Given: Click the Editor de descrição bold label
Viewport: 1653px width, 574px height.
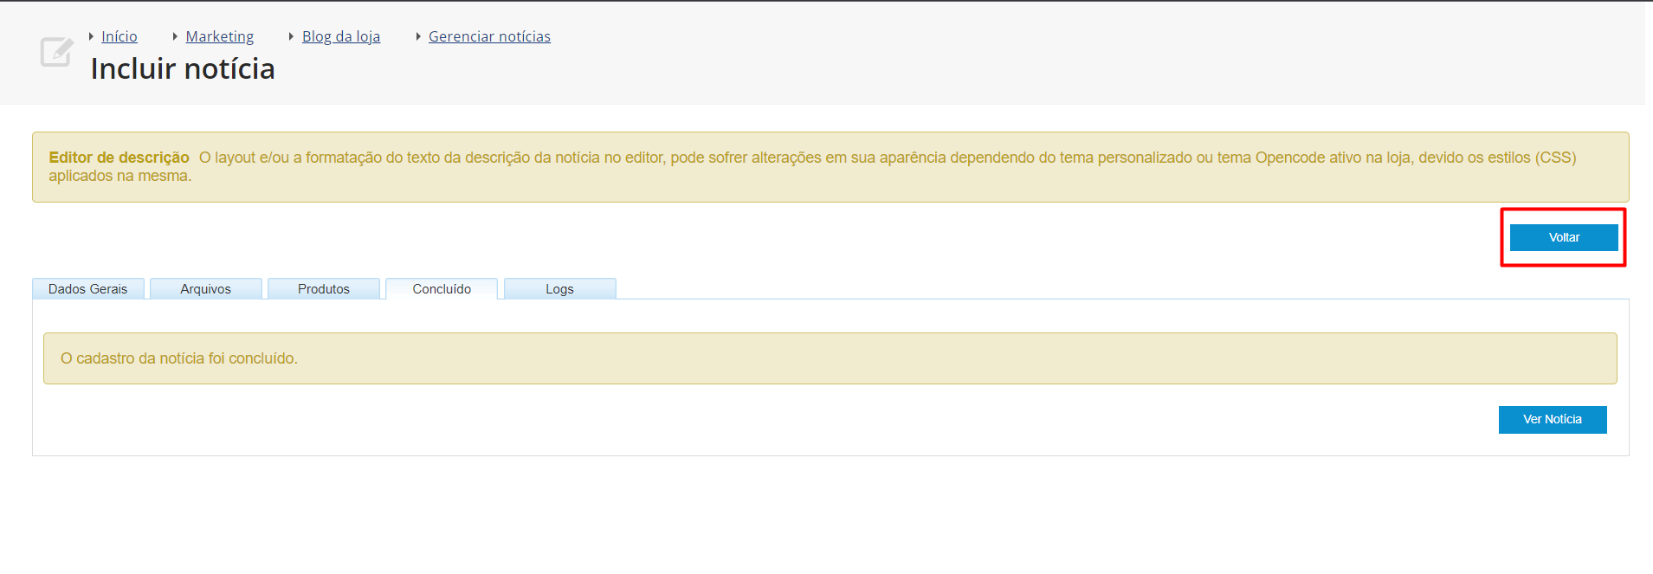Looking at the screenshot, I should (x=119, y=158).
